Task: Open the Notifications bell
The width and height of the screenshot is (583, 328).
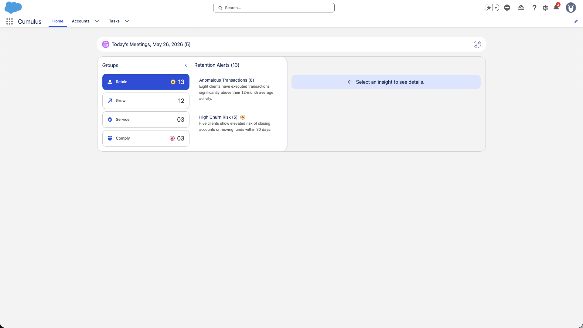Action: click(556, 7)
